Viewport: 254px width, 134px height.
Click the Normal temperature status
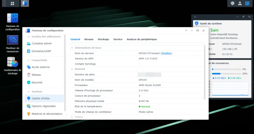pyautogui.click(x=144, y=107)
